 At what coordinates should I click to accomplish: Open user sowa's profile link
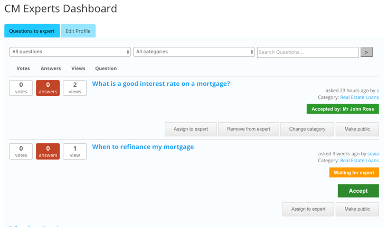tap(373, 154)
